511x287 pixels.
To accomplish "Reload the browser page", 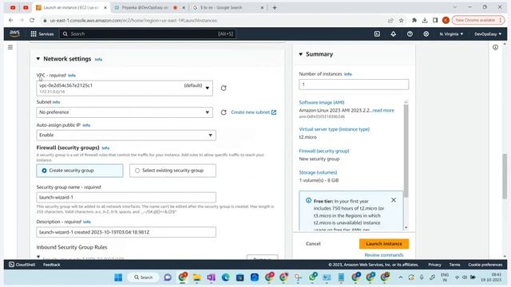I will coord(32,20).
